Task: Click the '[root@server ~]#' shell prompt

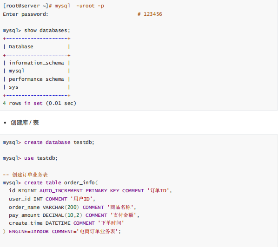Action: click(27, 6)
